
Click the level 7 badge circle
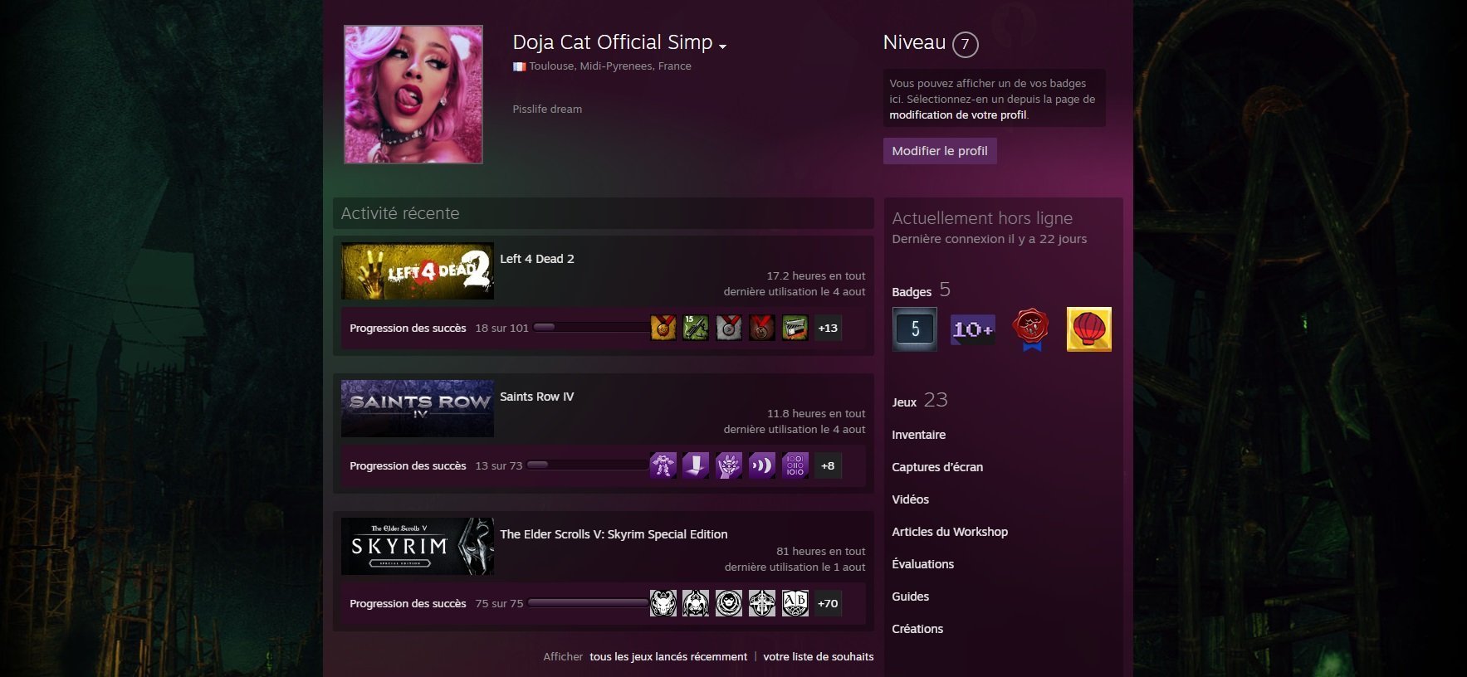[965, 45]
